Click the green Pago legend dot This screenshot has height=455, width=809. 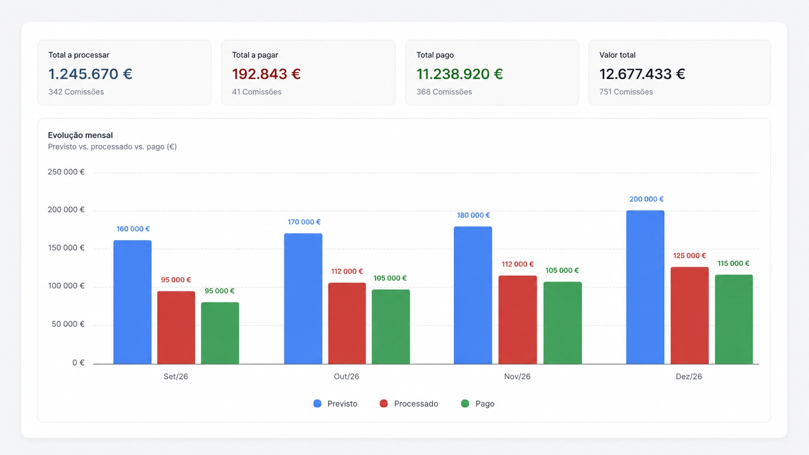[465, 403]
